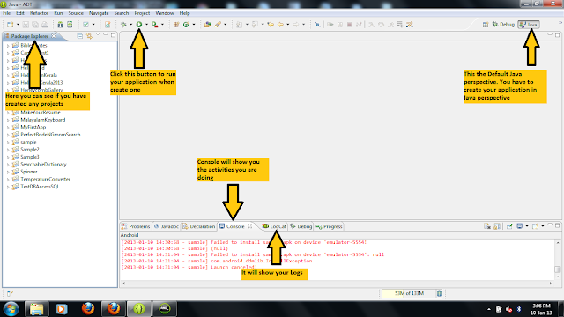The image size is (564, 317).
Task: Open the Search dropdown arrow
Action: tap(226, 25)
